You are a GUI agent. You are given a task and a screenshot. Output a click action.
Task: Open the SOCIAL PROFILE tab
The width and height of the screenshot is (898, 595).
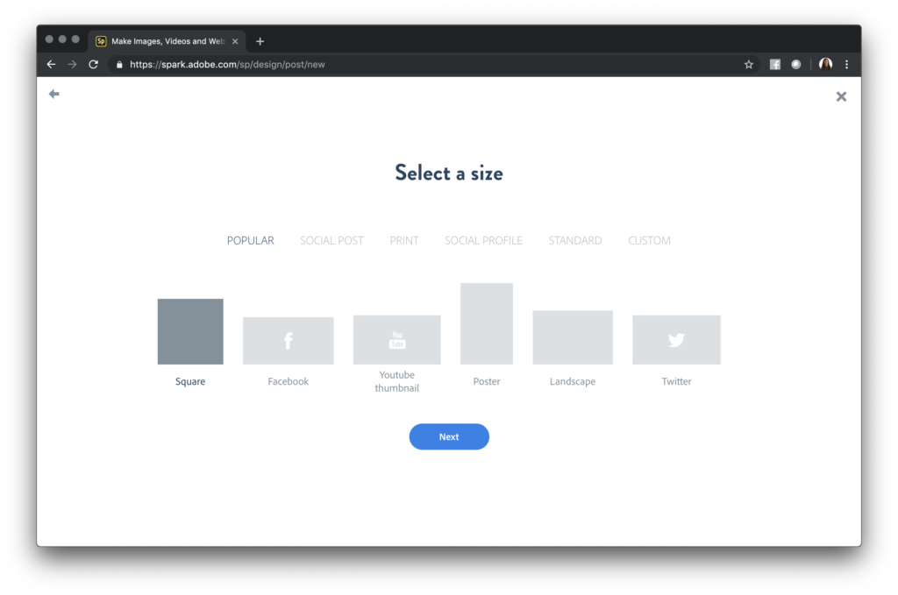pos(483,240)
